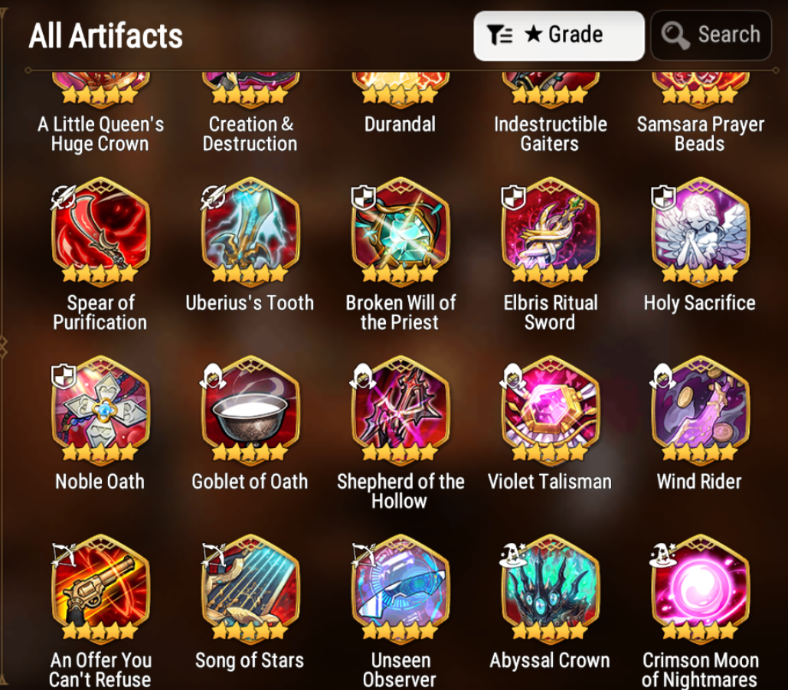788x690 pixels.
Task: Select the Unseen Observer artifact
Action: pos(400,589)
